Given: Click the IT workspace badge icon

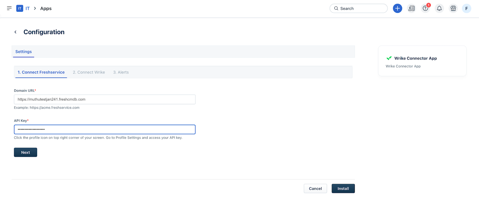Looking at the screenshot, I should point(20,8).
